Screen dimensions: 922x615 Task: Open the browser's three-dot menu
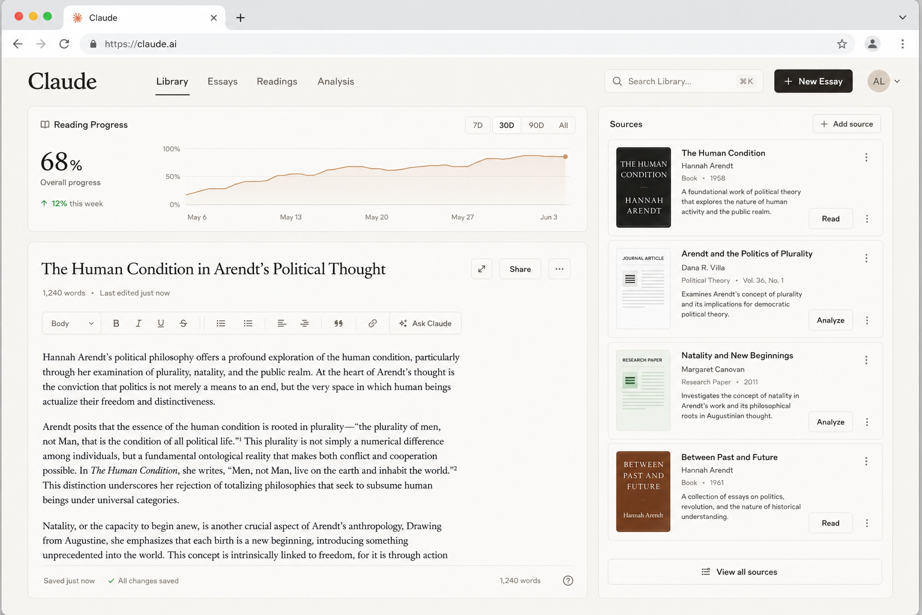tap(902, 44)
